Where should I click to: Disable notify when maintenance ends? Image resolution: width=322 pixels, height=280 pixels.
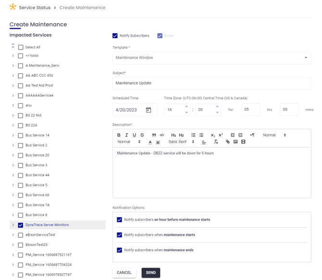[x=120, y=250]
